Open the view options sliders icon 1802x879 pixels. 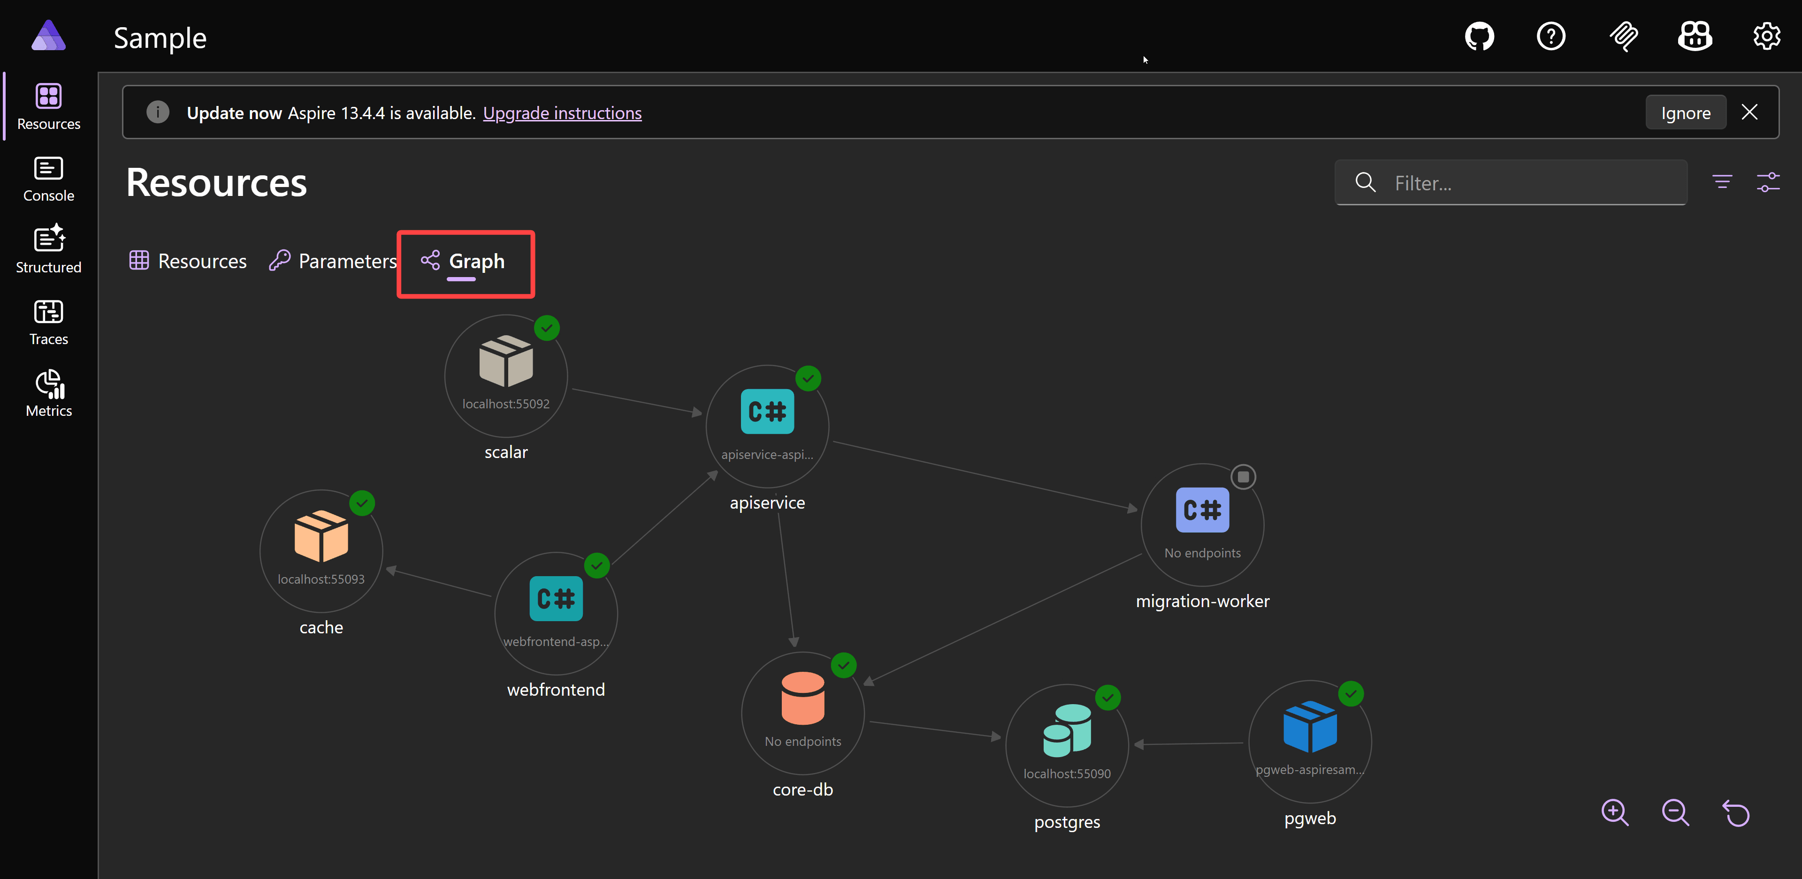(1768, 182)
